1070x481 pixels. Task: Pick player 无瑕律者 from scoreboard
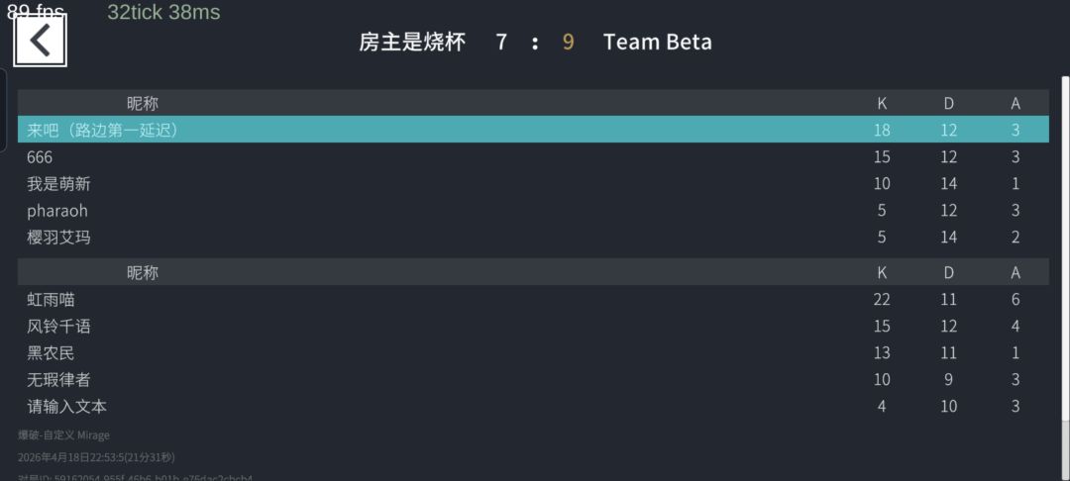point(58,379)
